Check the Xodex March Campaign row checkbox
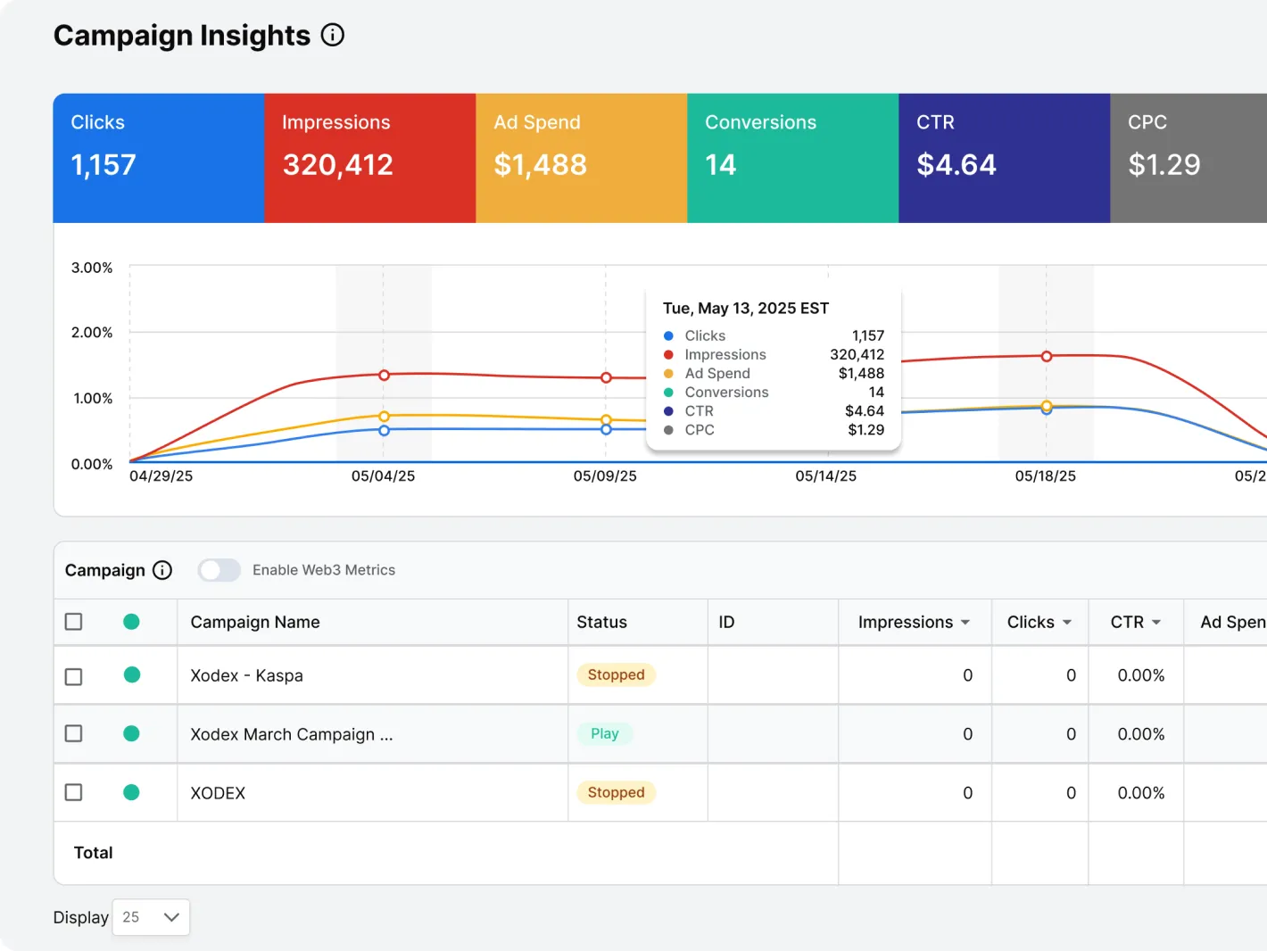This screenshot has width=1267, height=951. point(74,733)
